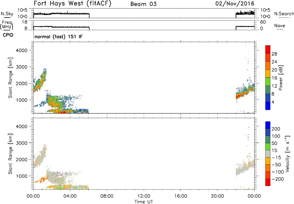The height and width of the screenshot is (204, 294).
Task: Click power scale value '12'
Action: click(274, 86)
